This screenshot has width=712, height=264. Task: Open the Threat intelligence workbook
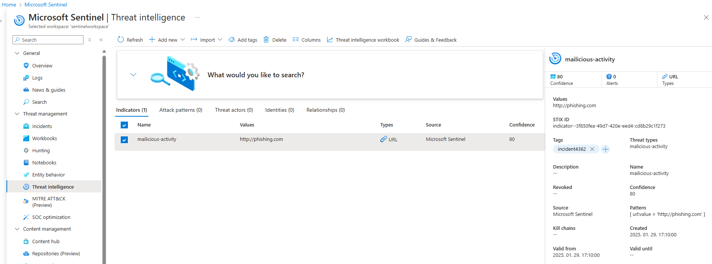(x=363, y=40)
